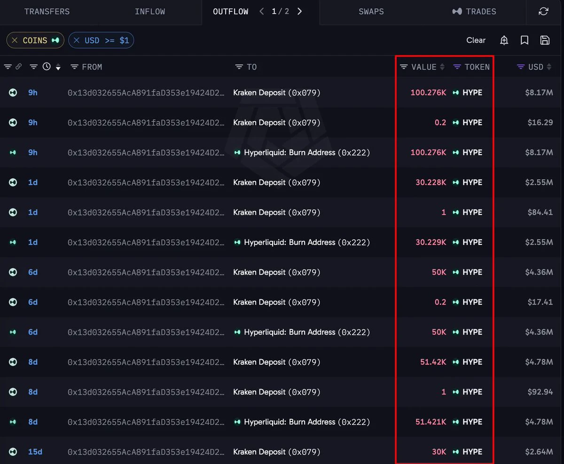Click the 8d timestamp in the $92.94 row
The image size is (564, 464).
pyautogui.click(x=33, y=392)
